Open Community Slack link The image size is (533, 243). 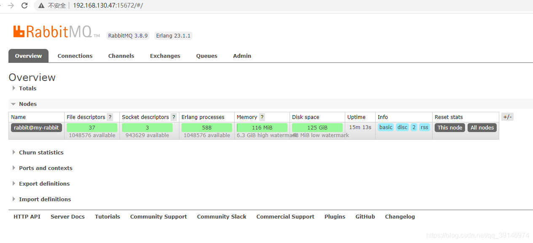coord(222,216)
